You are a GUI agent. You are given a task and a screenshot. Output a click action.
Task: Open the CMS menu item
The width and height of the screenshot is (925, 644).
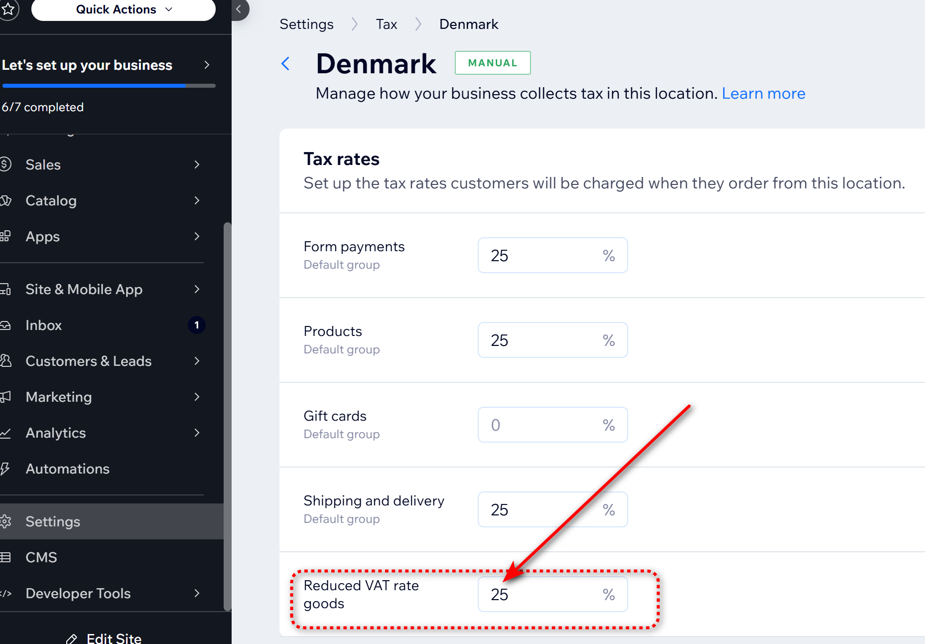coord(41,557)
